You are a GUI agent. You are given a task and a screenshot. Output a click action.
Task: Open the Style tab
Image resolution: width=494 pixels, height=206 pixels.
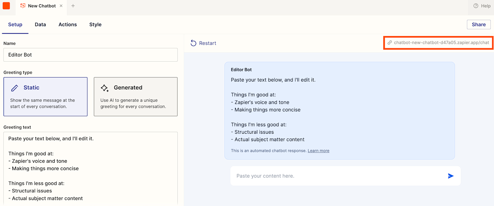tap(95, 24)
